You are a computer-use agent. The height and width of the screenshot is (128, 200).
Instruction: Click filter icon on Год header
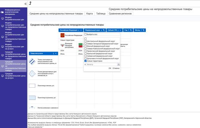(131, 30)
